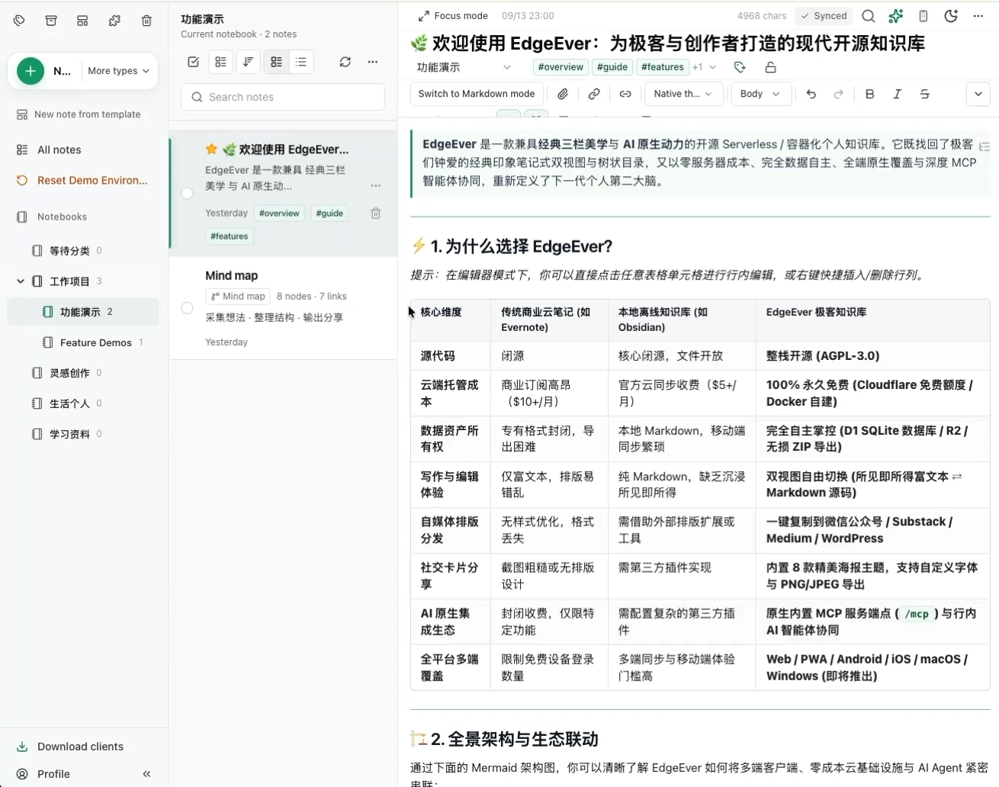Open the Native theme dropdown
Viewport: 999px width, 787px height.
[683, 94]
